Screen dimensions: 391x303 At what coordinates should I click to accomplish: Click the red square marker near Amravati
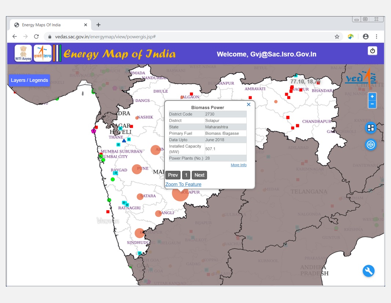(250, 97)
